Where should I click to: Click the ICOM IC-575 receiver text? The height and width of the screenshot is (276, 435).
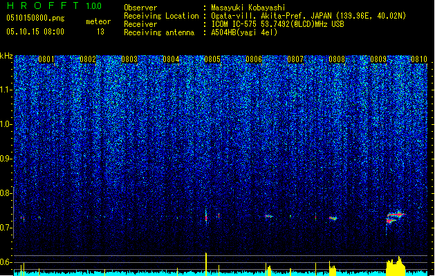pos(277,24)
